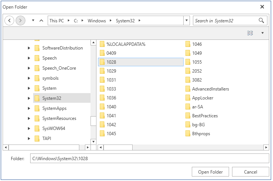Click the C: breadcrumb
The image size is (273, 181).
point(76,21)
